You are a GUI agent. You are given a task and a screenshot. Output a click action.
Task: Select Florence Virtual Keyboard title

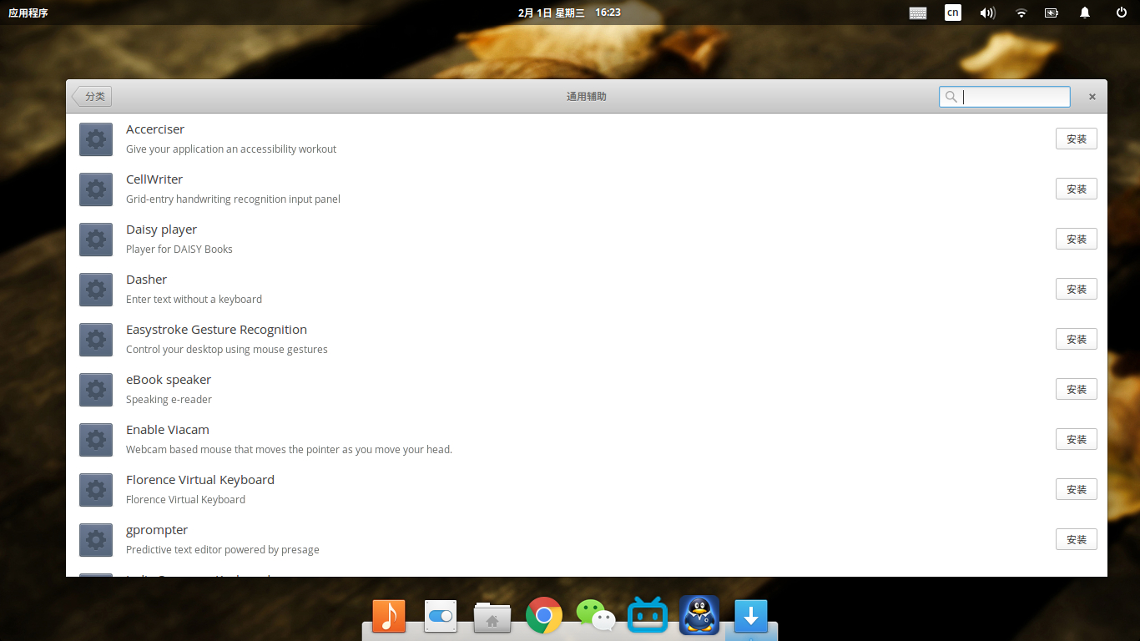point(200,480)
